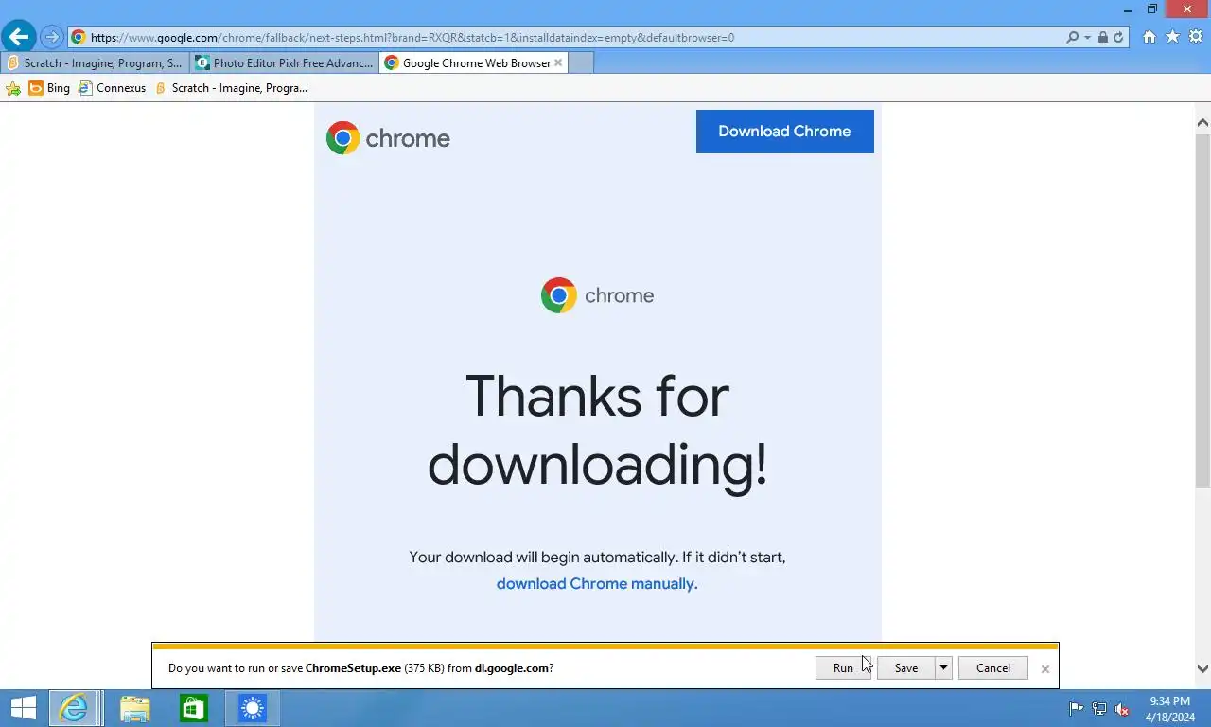Screen dimensions: 1211x727
Task: Open the Windows Start button
Action: (x=23, y=708)
